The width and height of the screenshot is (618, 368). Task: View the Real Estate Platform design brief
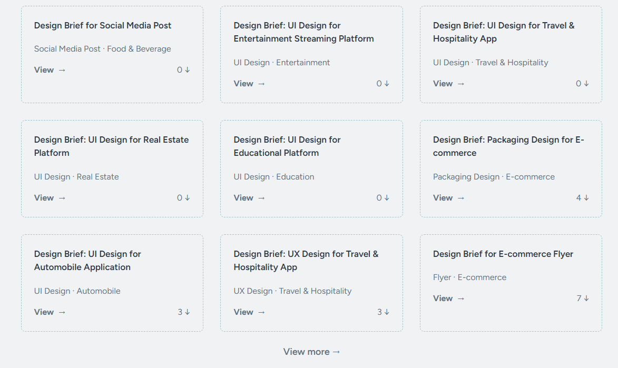[50, 198]
